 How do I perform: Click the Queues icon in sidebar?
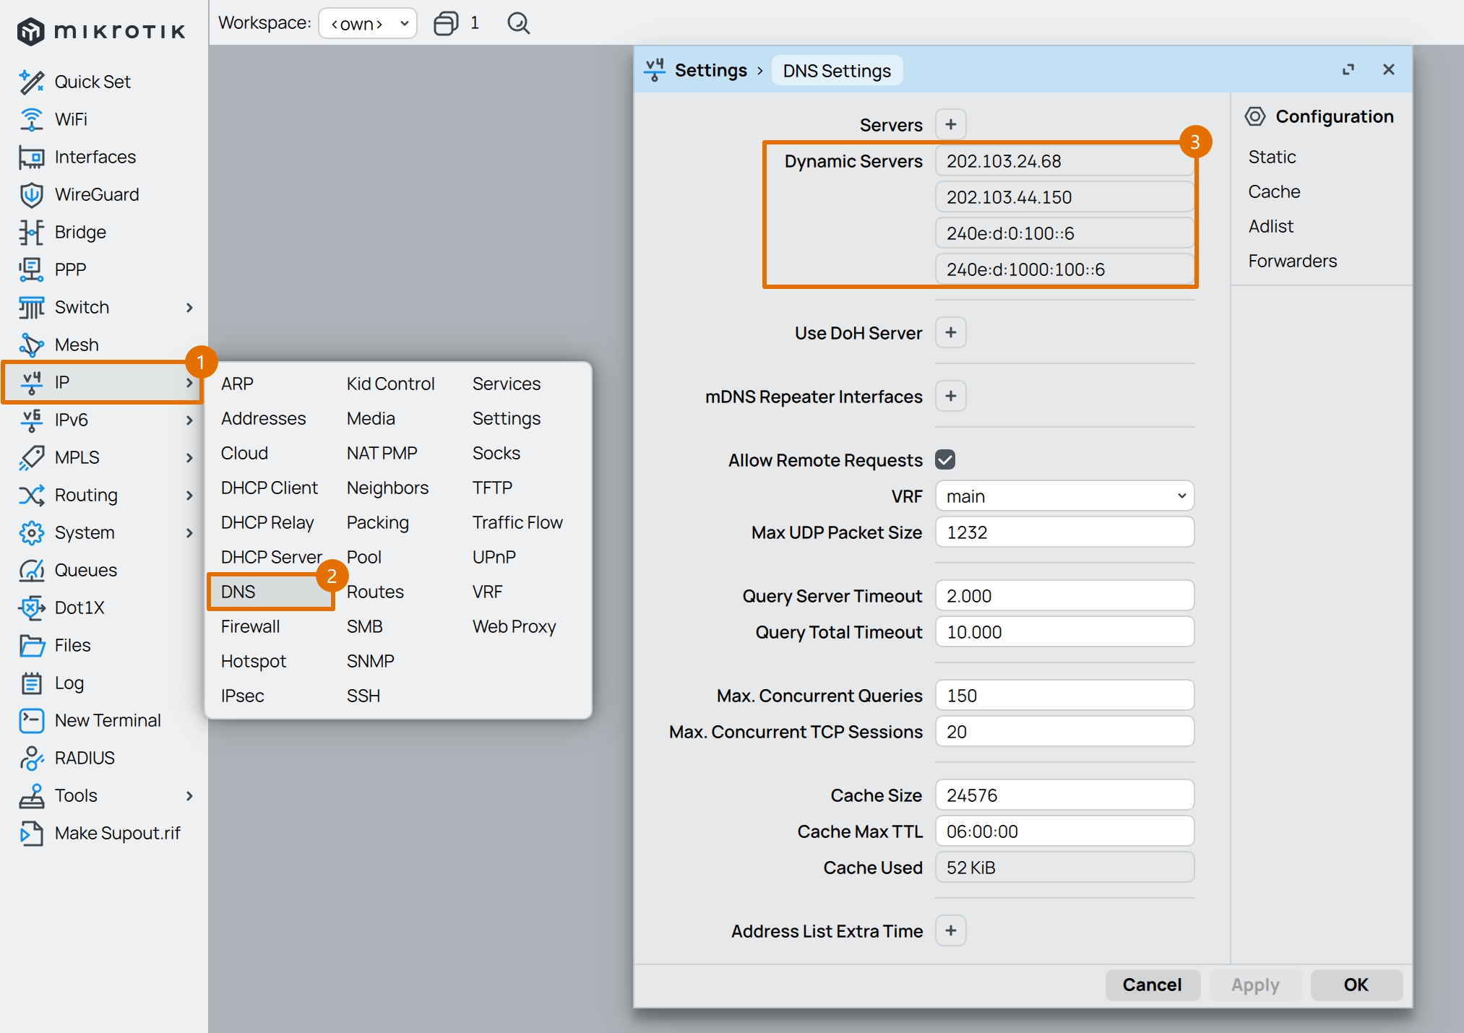pos(31,570)
